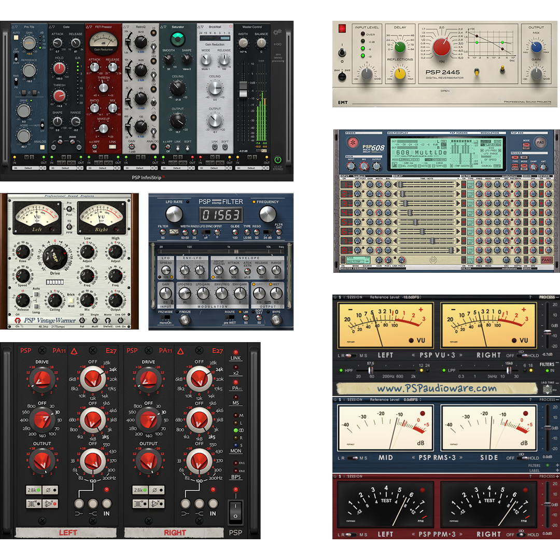This screenshot has height=560, width=560.
Task: Toggle the LR/MS switch on PSP RMS3
Action: click(x=352, y=458)
